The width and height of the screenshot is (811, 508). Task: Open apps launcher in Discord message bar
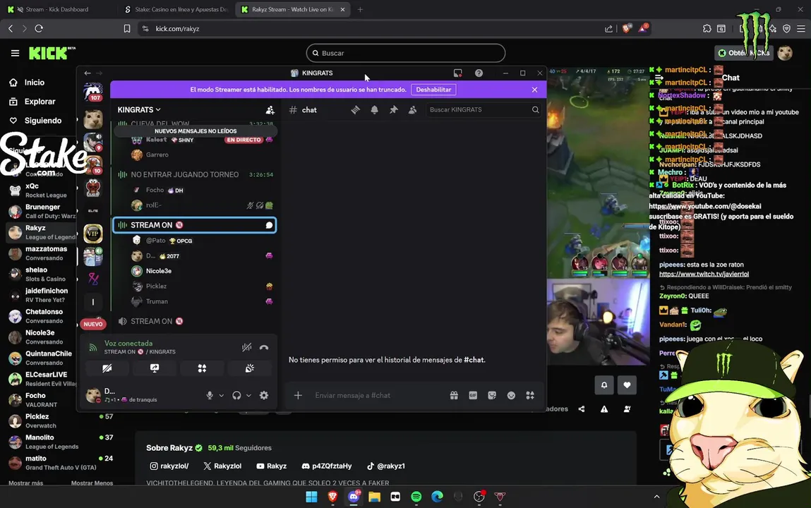(530, 395)
